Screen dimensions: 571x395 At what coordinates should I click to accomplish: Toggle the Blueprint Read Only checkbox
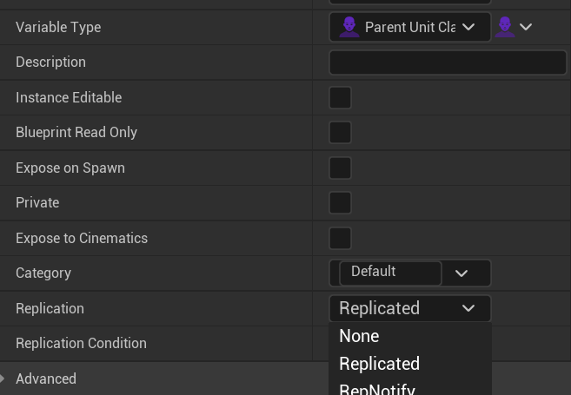pyautogui.click(x=340, y=132)
